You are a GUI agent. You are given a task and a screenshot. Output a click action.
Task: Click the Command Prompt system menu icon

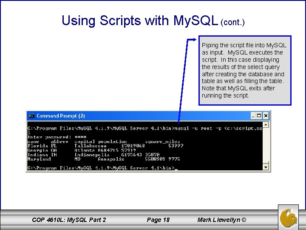pyautogui.click(x=31, y=116)
